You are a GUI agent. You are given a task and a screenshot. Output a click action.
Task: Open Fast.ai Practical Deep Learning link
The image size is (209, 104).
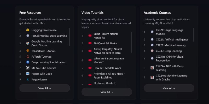tap(49, 36)
